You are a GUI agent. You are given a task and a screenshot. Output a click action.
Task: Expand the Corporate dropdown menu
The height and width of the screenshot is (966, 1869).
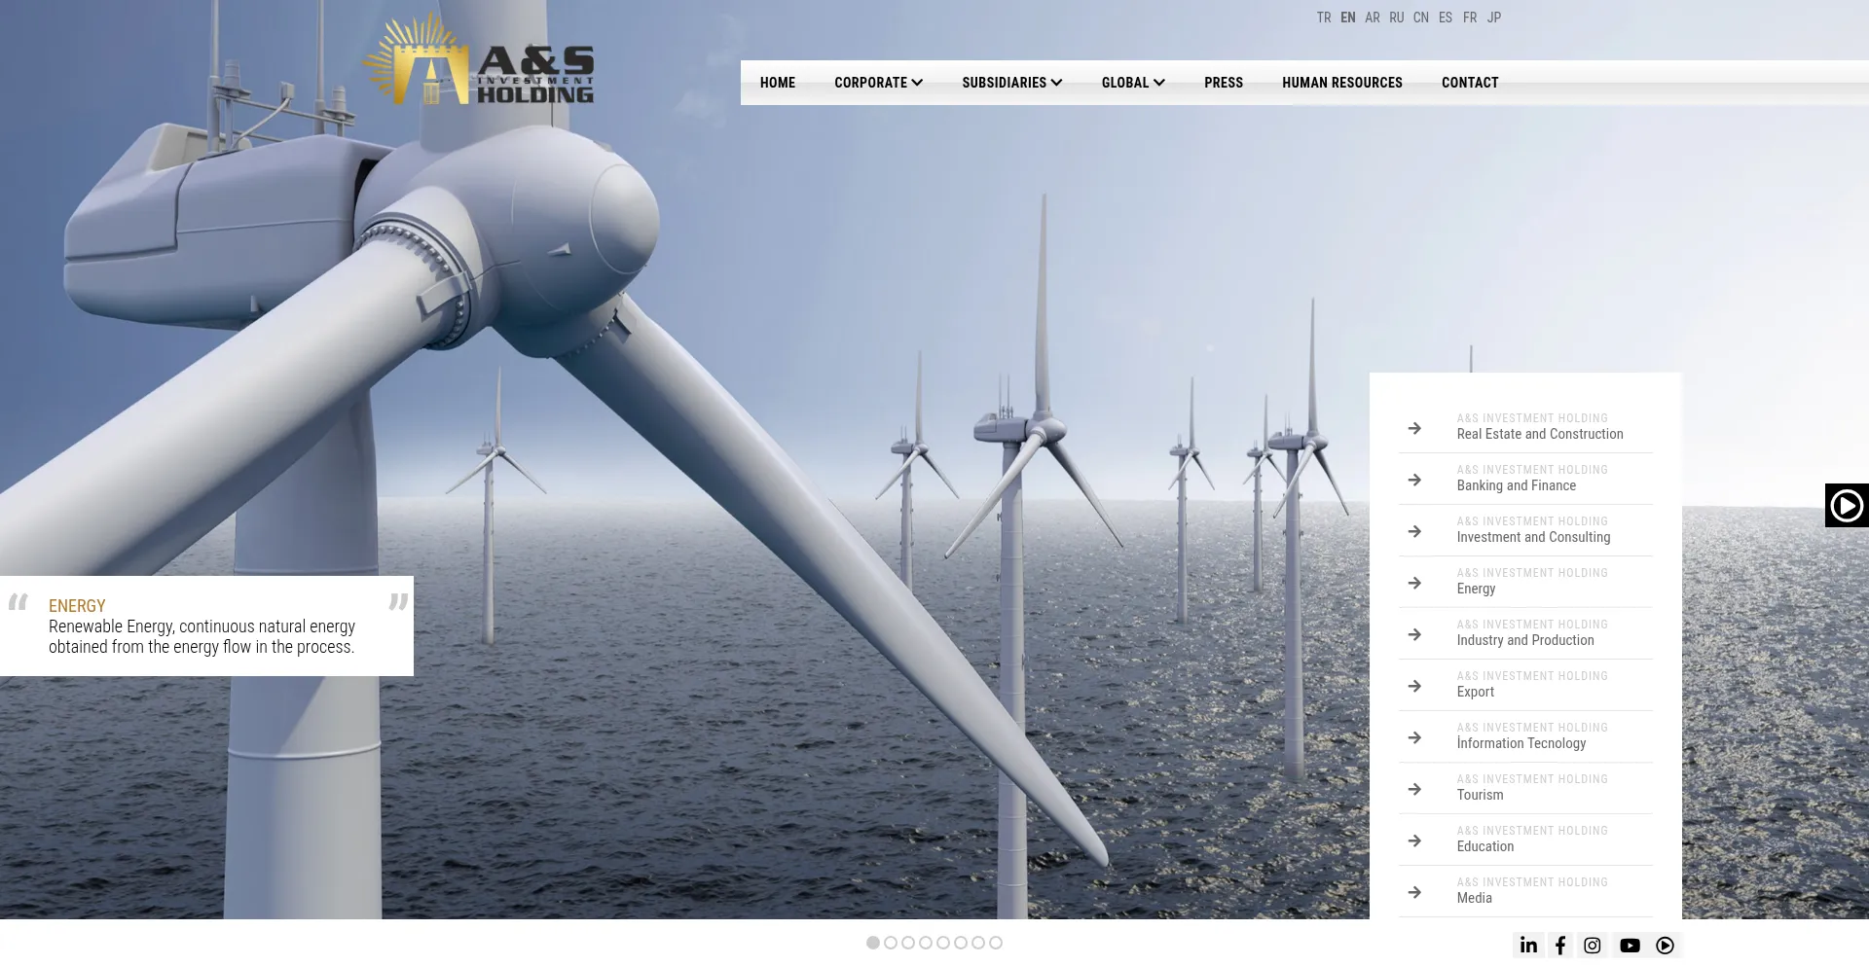pyautogui.click(x=878, y=83)
